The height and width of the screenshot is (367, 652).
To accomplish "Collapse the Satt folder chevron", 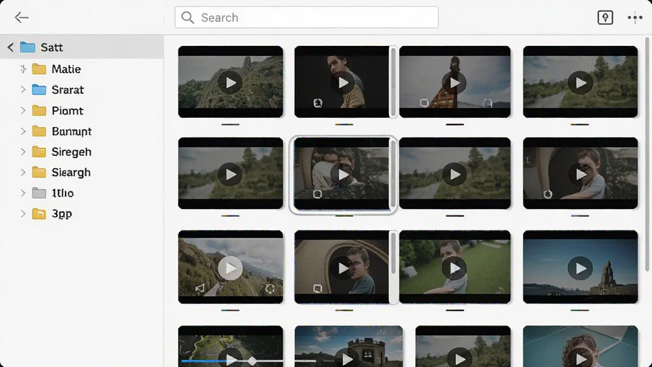I will [10, 47].
